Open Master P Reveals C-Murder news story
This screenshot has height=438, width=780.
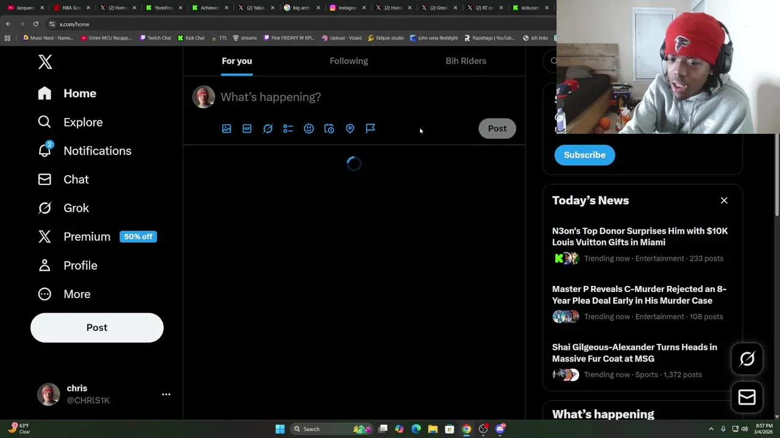pos(639,294)
